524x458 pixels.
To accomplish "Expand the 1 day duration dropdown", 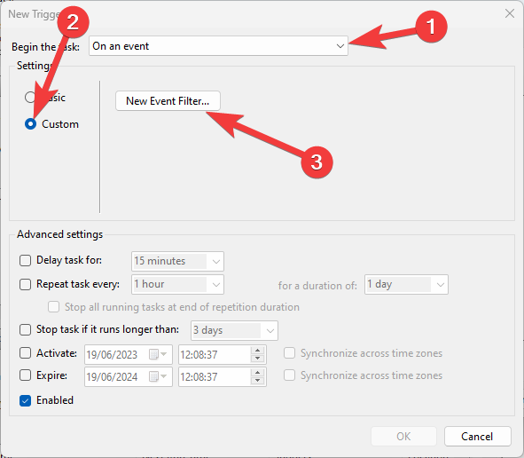I will (406, 285).
